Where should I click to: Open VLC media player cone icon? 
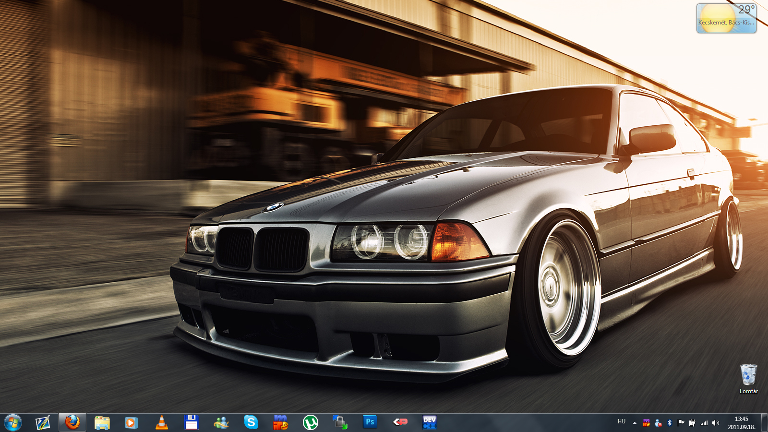pos(162,422)
